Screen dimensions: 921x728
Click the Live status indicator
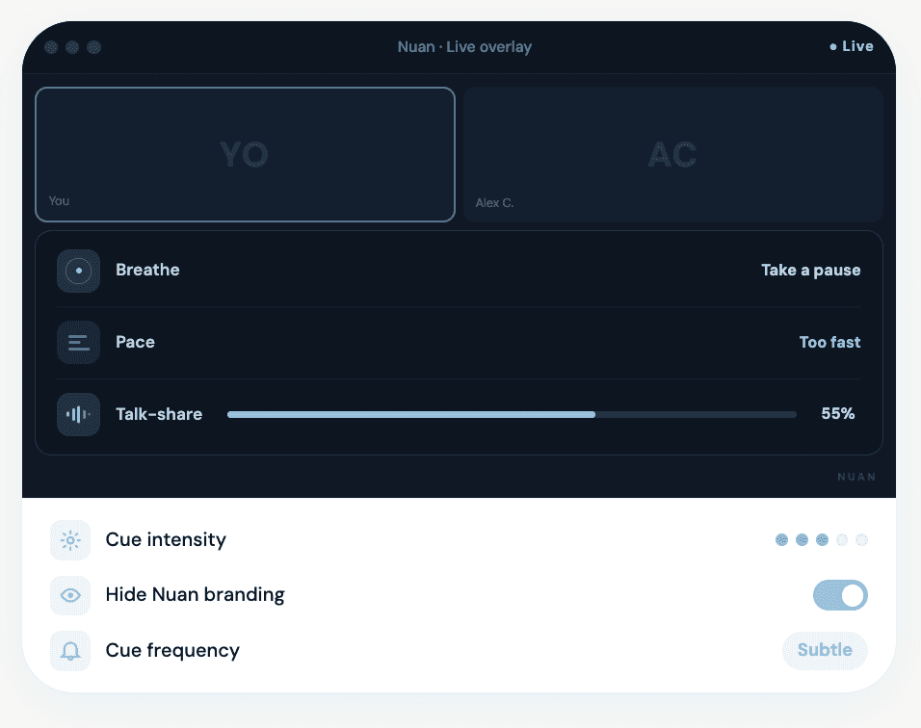[x=852, y=46]
